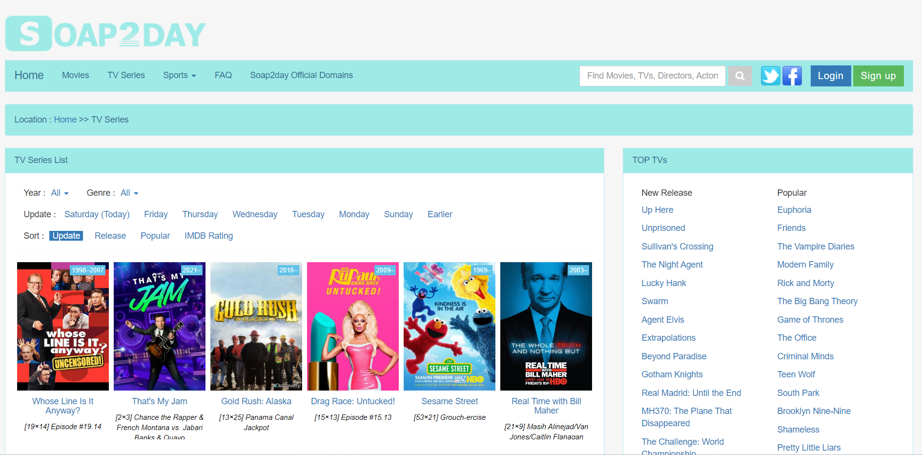Click the Sign up button
This screenshot has height=455, width=922.
(878, 76)
